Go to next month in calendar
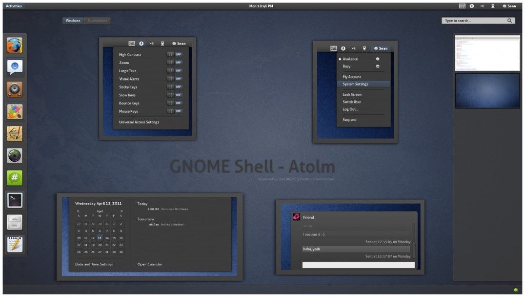Image resolution: width=525 pixels, height=297 pixels. (121, 211)
